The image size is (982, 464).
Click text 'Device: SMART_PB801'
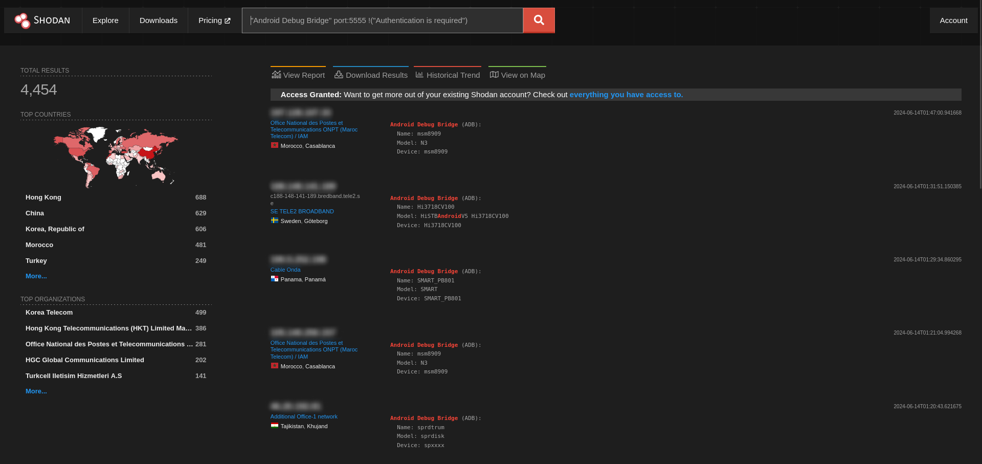[x=429, y=299]
